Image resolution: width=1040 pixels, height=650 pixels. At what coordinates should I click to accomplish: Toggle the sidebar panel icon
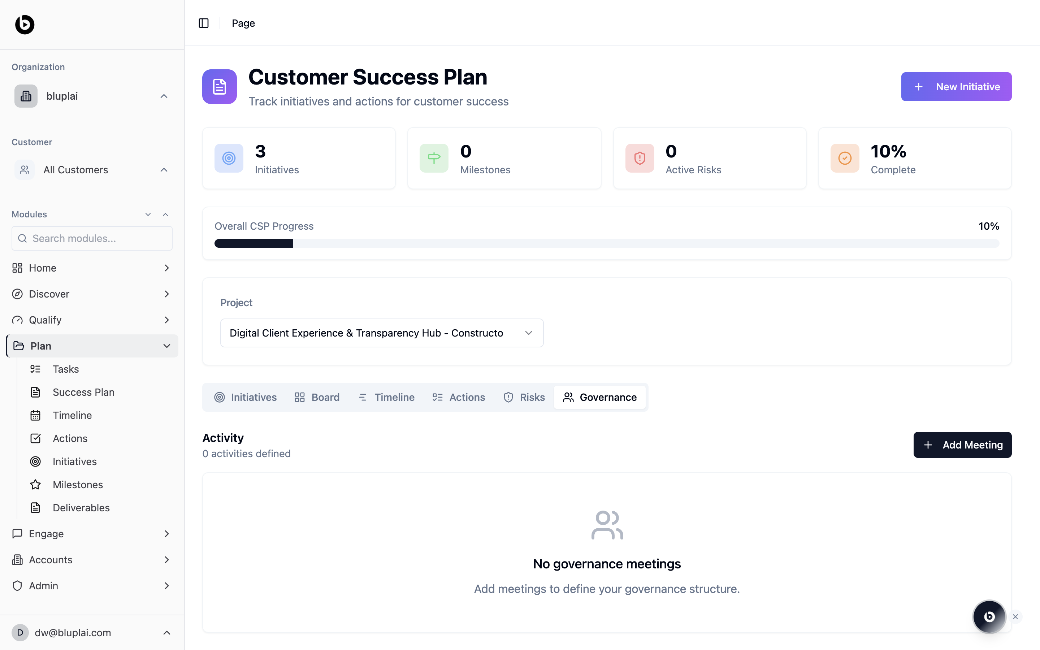coord(204,23)
